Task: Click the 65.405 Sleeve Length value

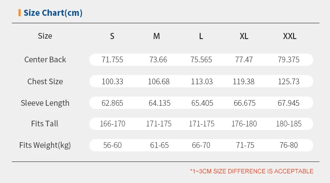Action: (202, 103)
